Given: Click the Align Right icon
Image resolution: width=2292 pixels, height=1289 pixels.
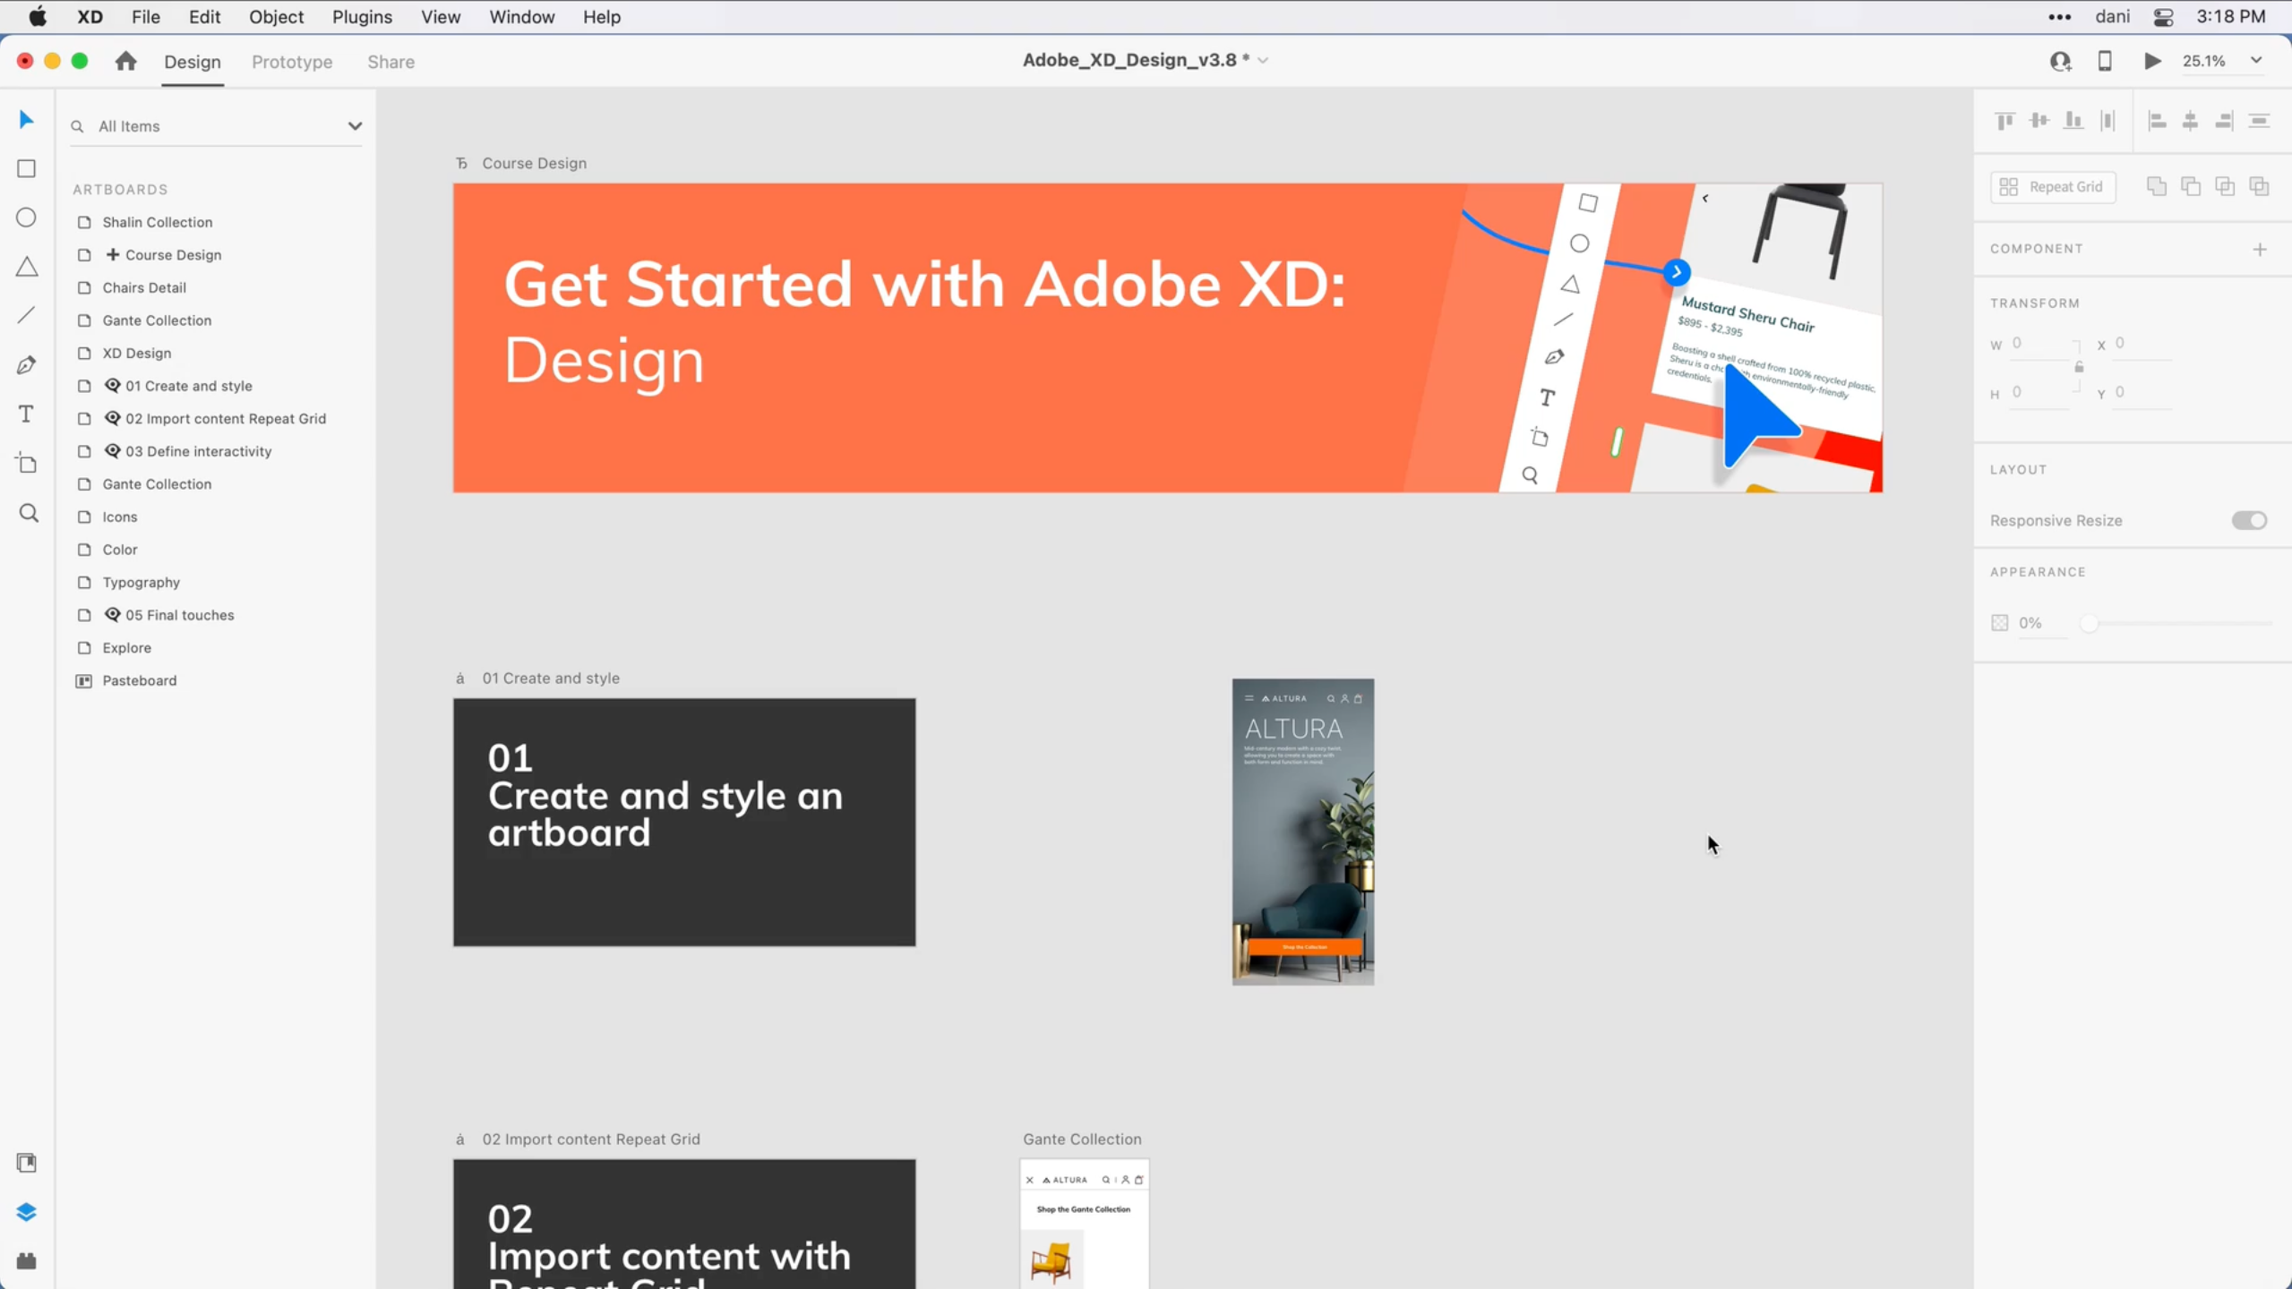Looking at the screenshot, I should [2224, 121].
